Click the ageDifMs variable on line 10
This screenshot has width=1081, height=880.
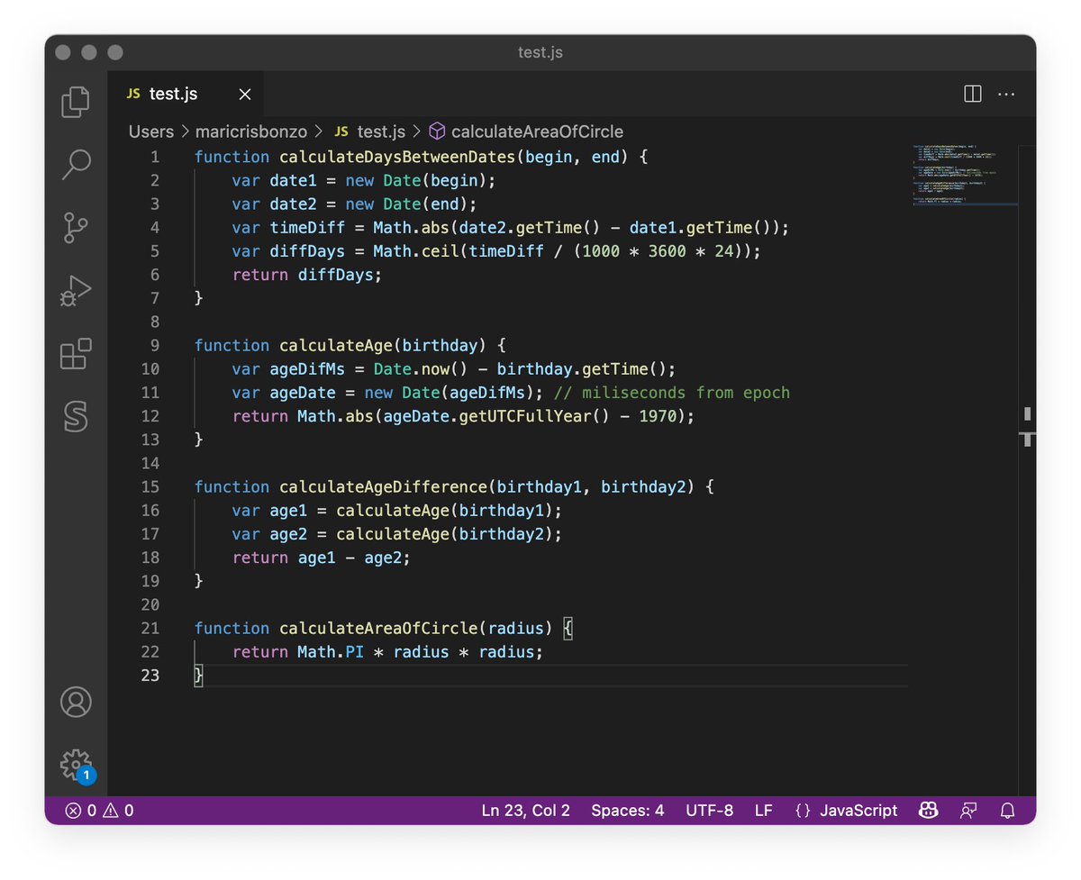click(307, 368)
